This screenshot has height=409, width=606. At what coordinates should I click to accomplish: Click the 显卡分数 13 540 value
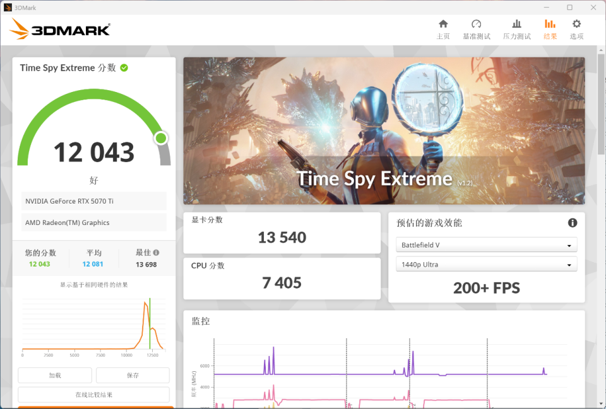pyautogui.click(x=282, y=238)
